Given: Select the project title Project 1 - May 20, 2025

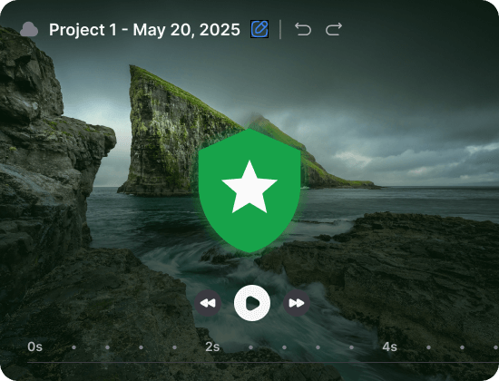Looking at the screenshot, I should coord(144,30).
